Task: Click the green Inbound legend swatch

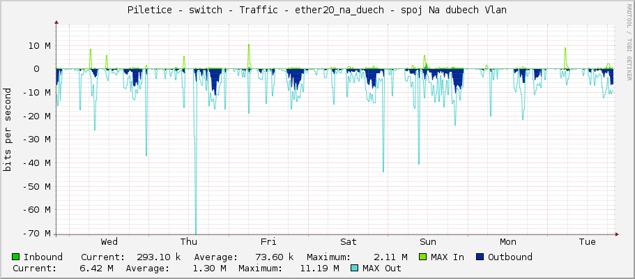Action: 16,257
